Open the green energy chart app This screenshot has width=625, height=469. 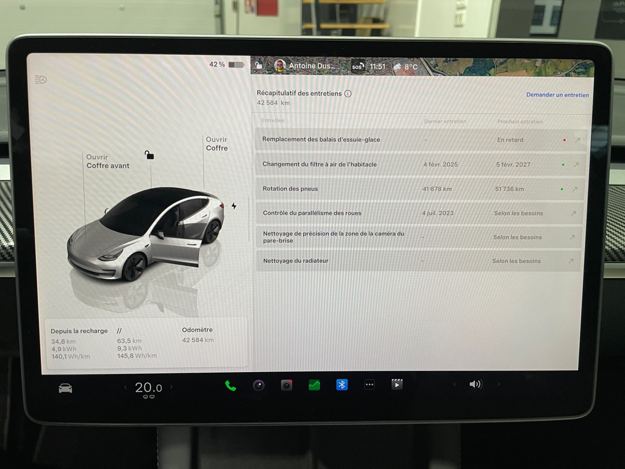tap(314, 385)
